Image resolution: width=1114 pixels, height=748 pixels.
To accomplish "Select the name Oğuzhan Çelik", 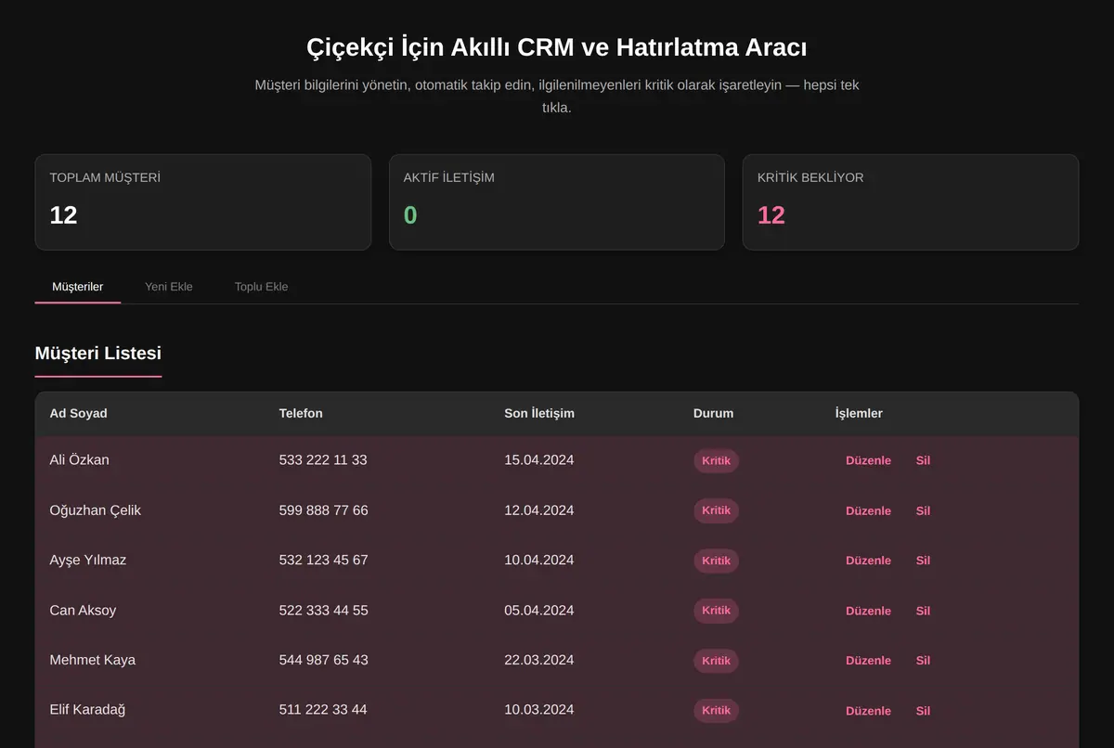I will pos(95,510).
